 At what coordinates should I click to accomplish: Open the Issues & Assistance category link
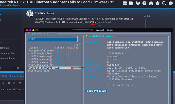[11, 5]
